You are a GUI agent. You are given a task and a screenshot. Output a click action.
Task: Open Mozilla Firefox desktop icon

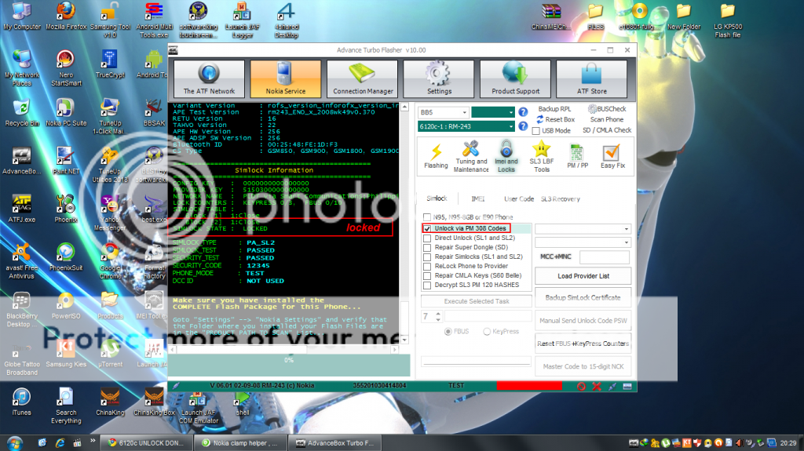(x=66, y=16)
